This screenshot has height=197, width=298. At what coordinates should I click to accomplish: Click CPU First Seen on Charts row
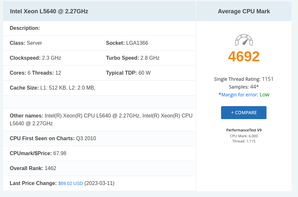pyautogui.click(x=99, y=139)
